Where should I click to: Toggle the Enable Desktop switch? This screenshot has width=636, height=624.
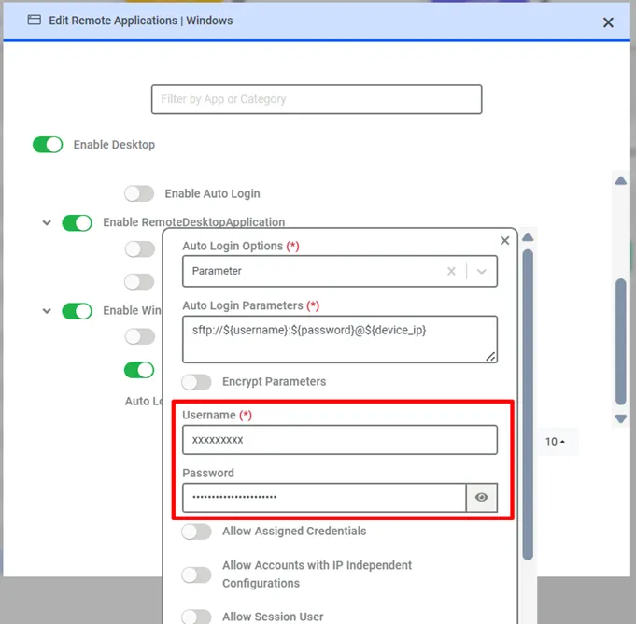(x=48, y=145)
